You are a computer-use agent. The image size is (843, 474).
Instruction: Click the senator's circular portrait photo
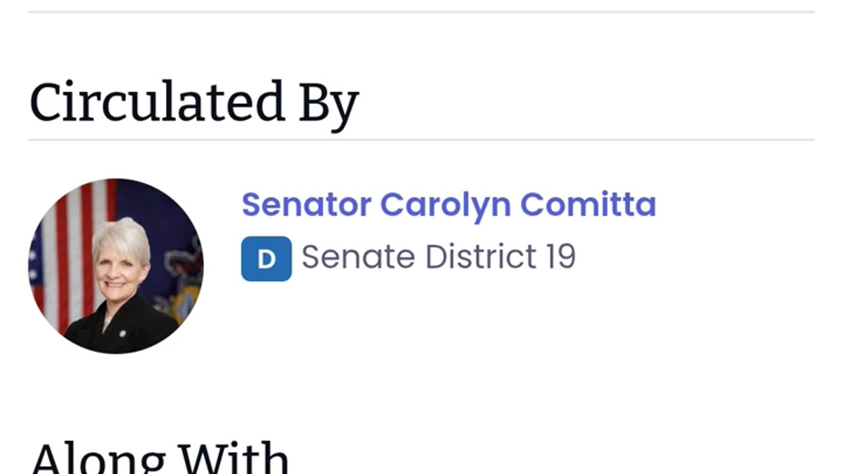116,266
